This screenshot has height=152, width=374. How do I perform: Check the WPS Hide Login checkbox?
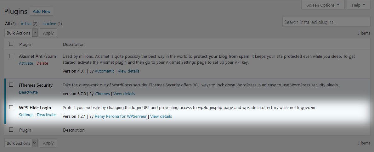[x=11, y=107]
